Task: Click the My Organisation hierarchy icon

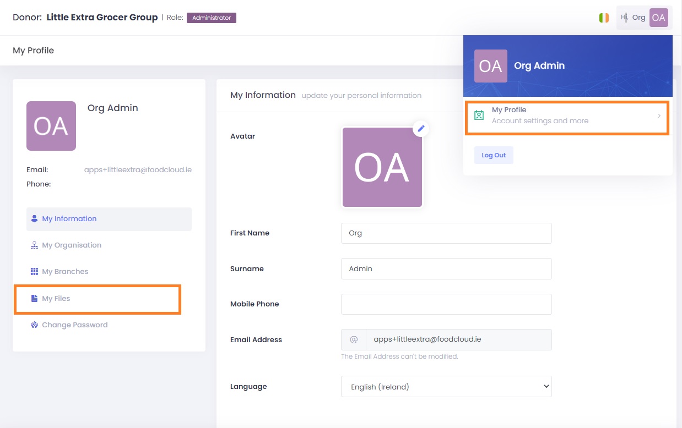Action: click(34, 245)
